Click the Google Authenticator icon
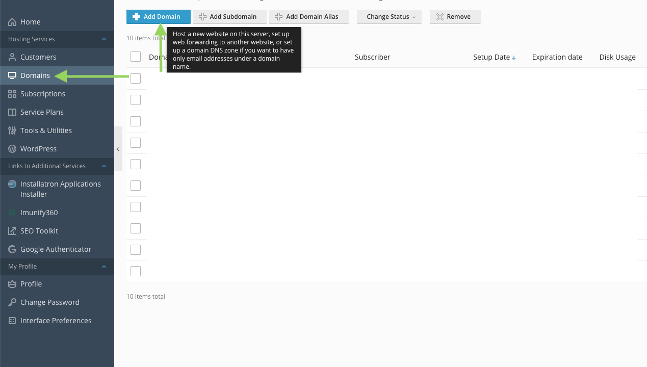 (x=12, y=249)
